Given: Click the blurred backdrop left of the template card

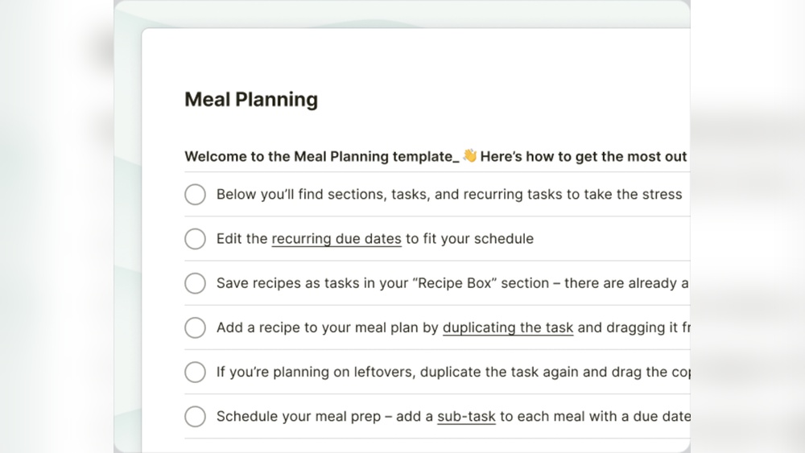Looking at the screenshot, I should pyautogui.click(x=56, y=241).
